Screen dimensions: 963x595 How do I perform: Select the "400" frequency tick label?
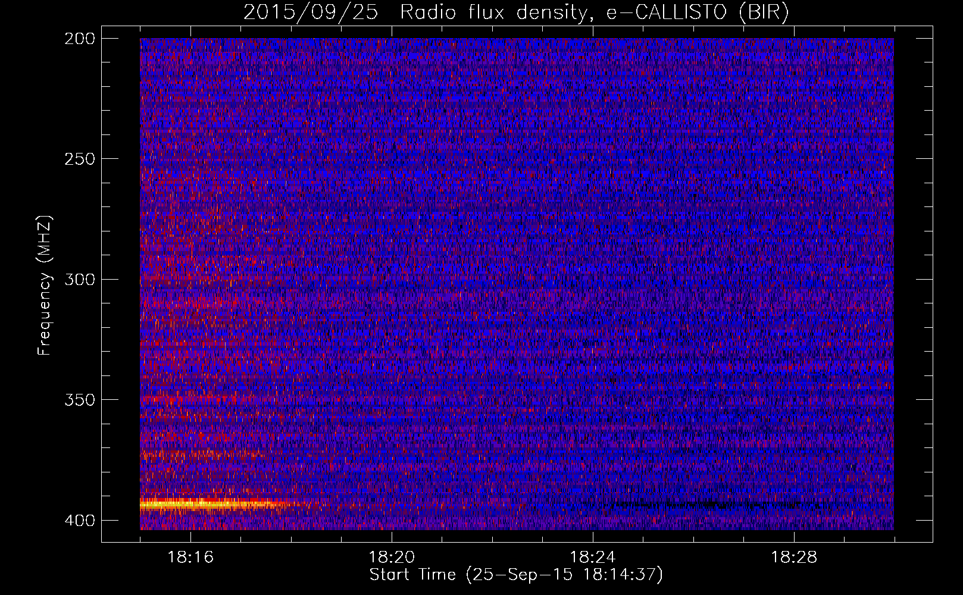point(79,521)
